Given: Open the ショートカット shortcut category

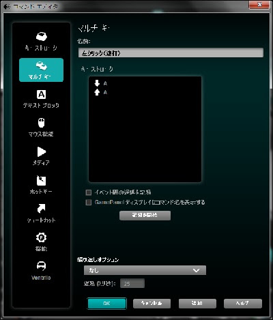Looking at the screenshot, I should pos(41,214).
